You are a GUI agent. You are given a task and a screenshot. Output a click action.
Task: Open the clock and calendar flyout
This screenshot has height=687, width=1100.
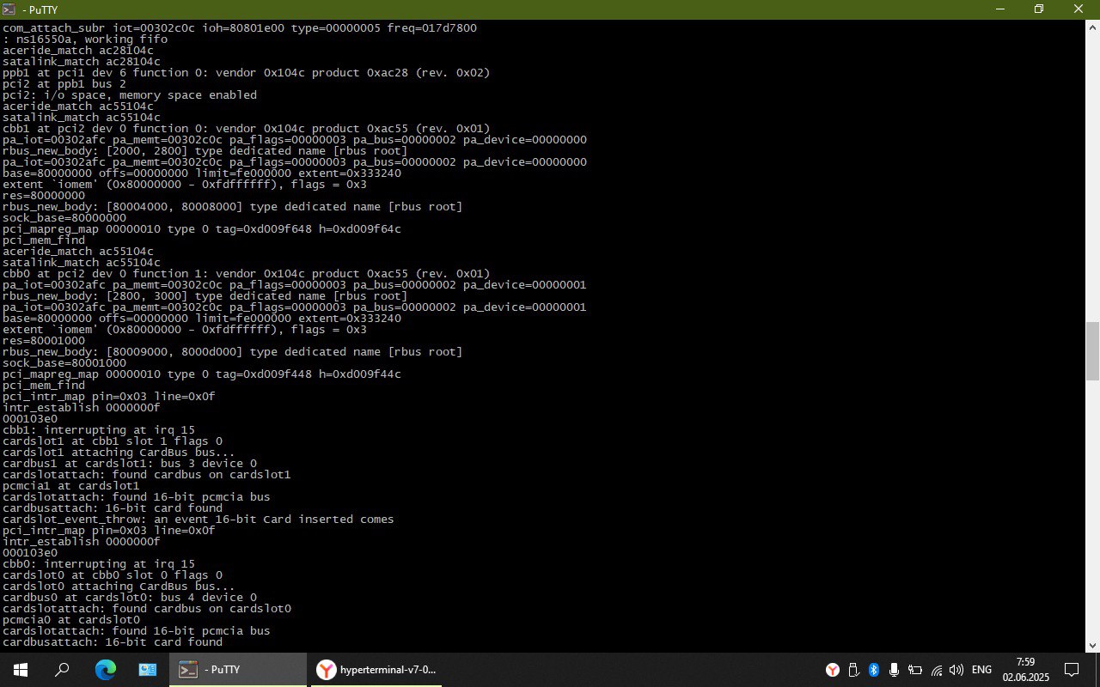point(1025,670)
